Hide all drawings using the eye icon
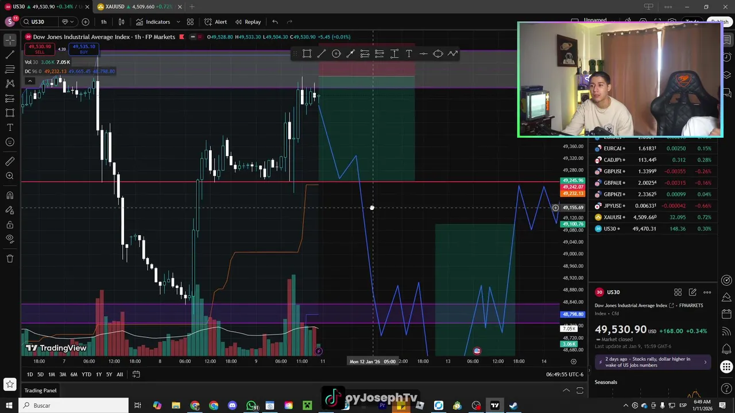735x413 pixels. (x=10, y=239)
